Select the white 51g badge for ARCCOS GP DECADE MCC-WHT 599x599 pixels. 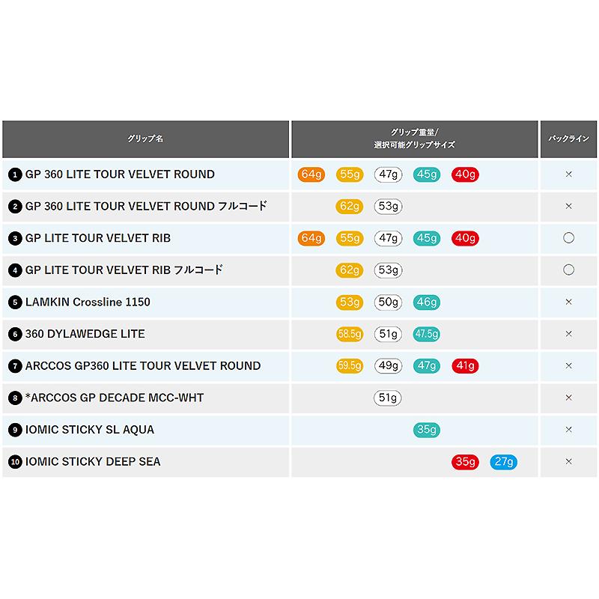click(388, 398)
